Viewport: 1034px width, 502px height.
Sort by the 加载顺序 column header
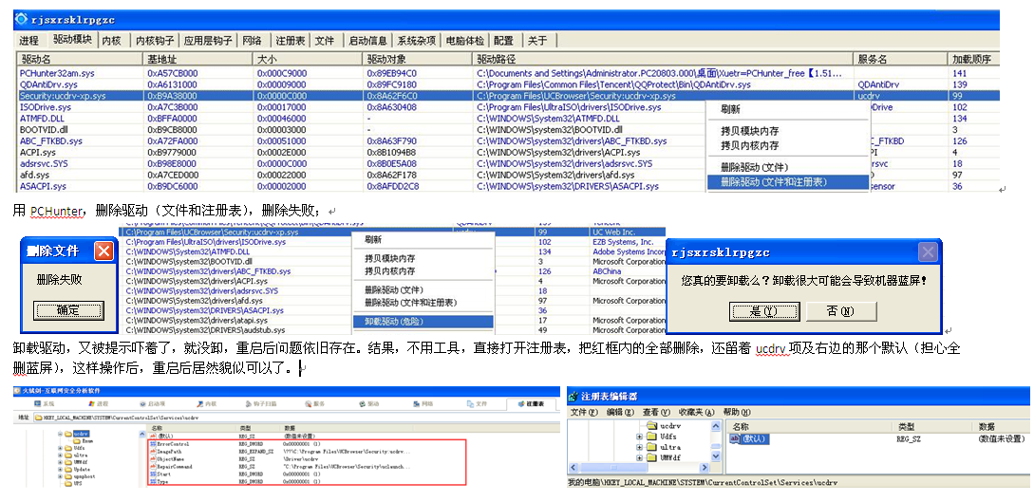972,59
